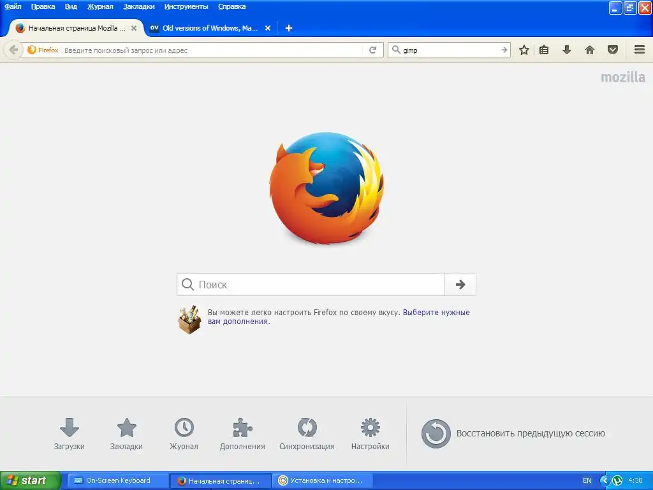
Task: Click Восстановить предыдущую сессию button
Action: click(x=513, y=434)
